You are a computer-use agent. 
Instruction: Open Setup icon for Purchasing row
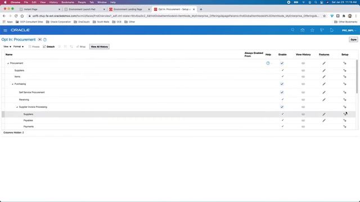point(345,84)
